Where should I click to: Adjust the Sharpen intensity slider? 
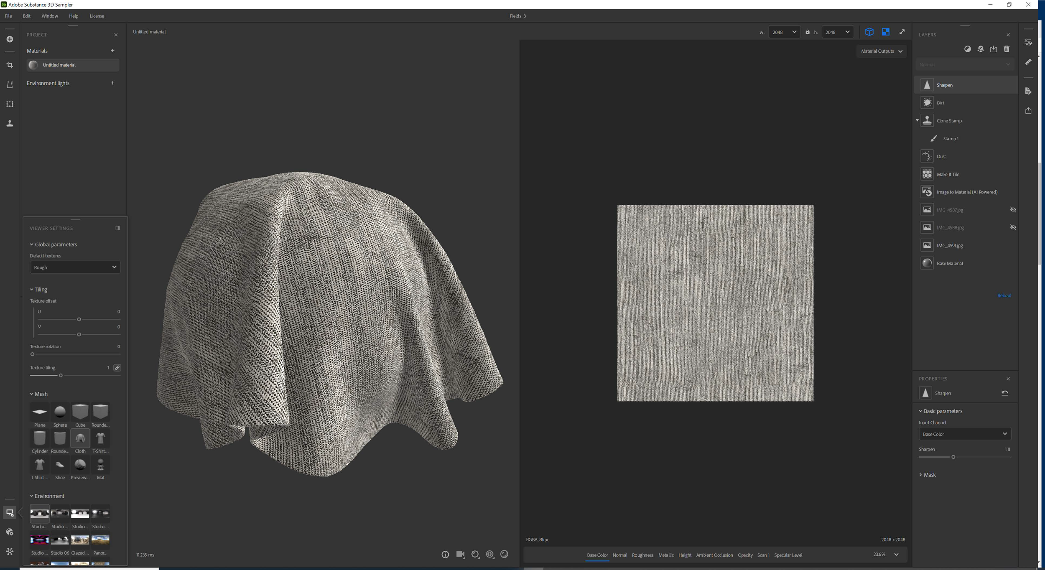953,457
